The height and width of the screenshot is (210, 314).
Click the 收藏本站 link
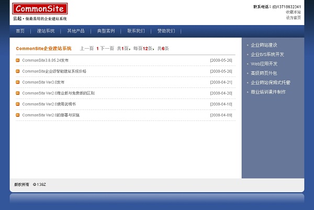[293, 12]
